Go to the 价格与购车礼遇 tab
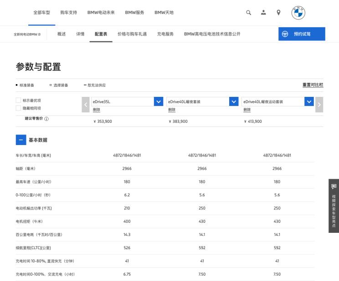The width and height of the screenshot is (339, 281). coord(132,34)
